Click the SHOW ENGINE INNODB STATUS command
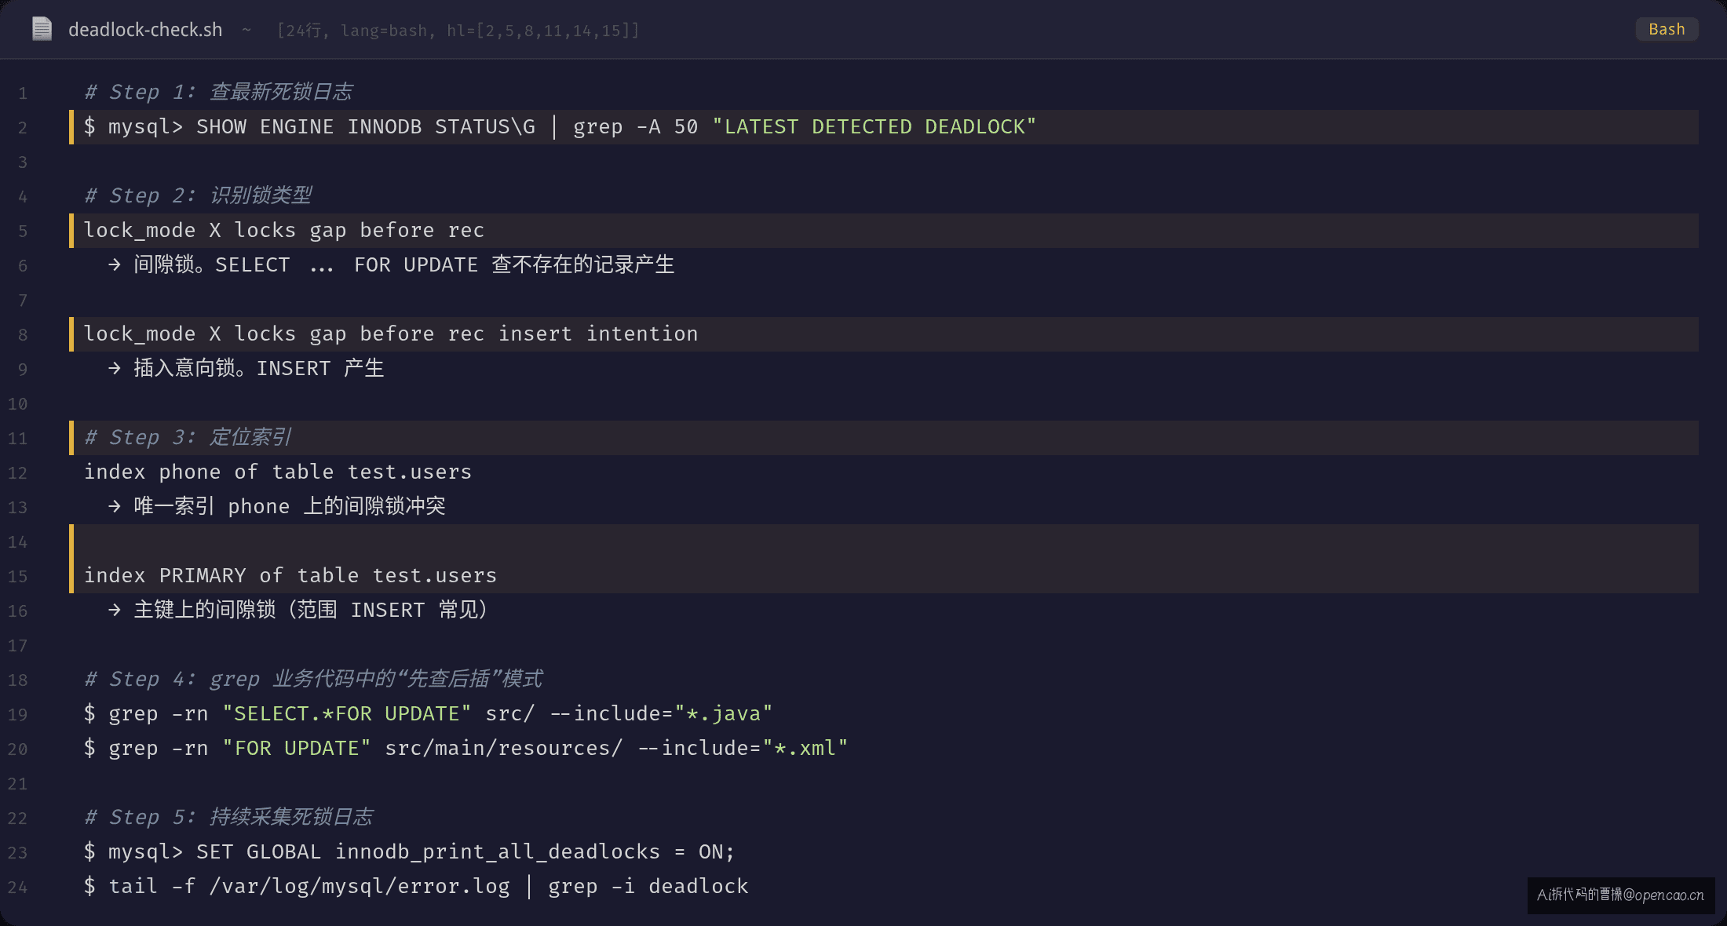 [366, 127]
